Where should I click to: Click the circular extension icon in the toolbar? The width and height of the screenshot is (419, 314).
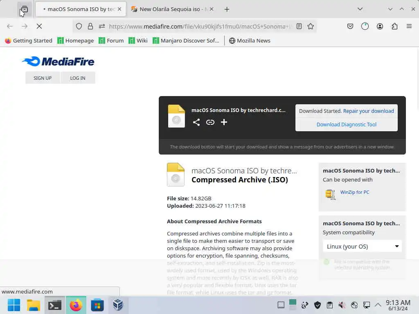pos(365,26)
